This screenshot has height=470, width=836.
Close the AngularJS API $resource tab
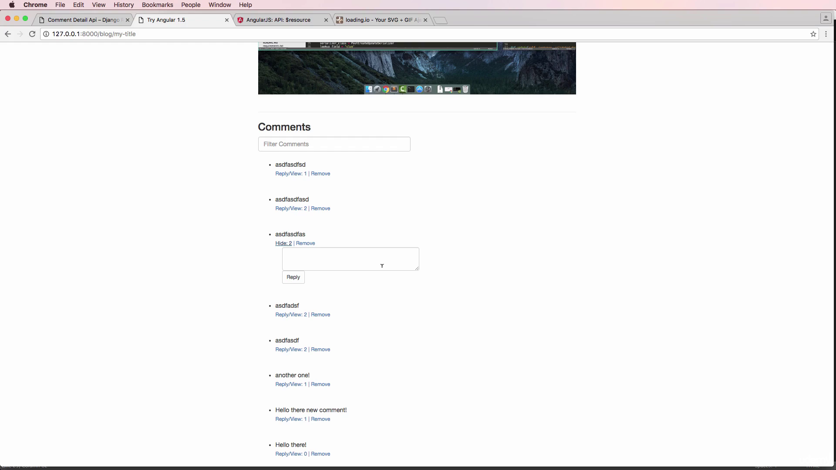[326, 20]
